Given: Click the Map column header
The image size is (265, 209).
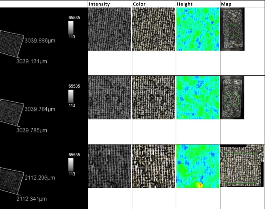Looking at the screenshot, I should point(226,4).
